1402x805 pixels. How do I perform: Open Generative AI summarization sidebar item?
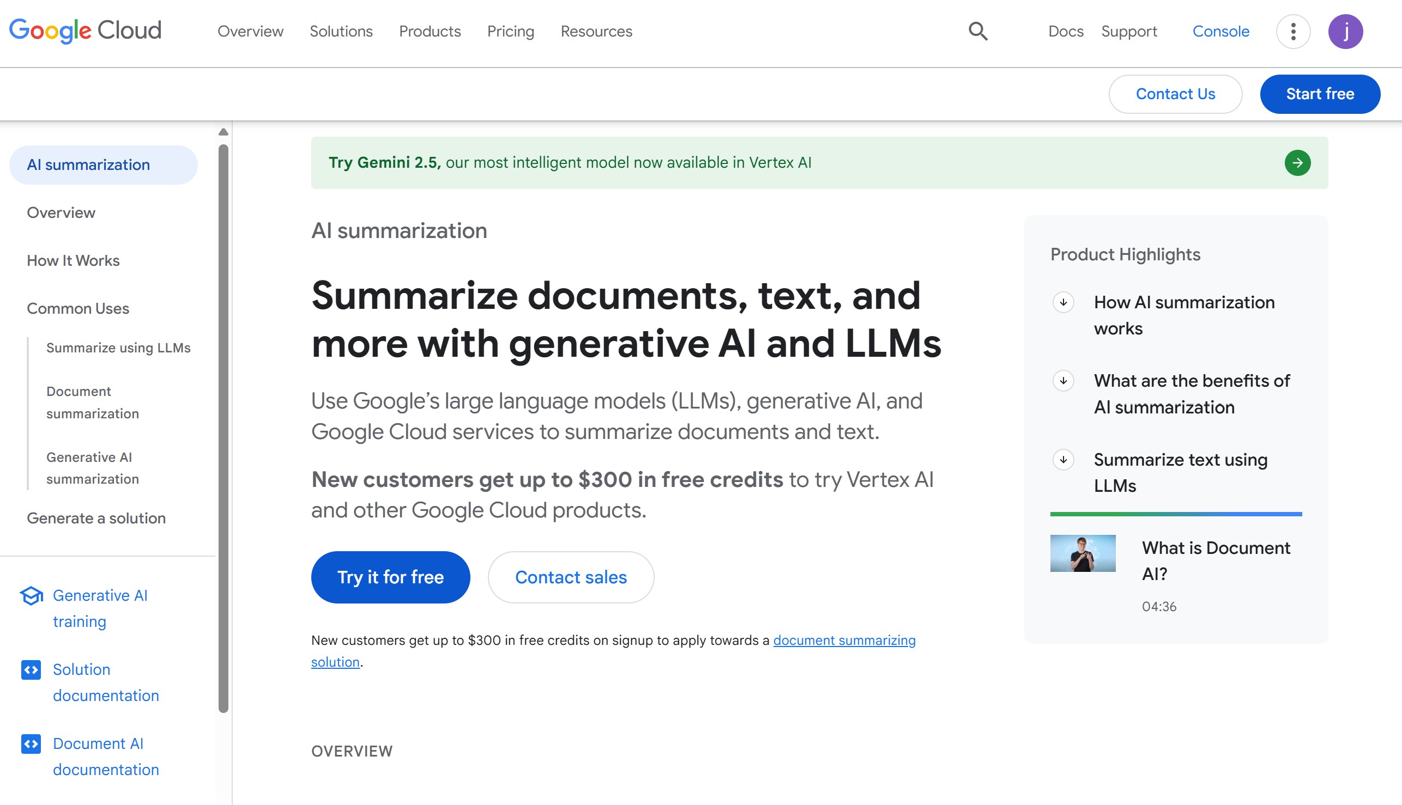(93, 468)
